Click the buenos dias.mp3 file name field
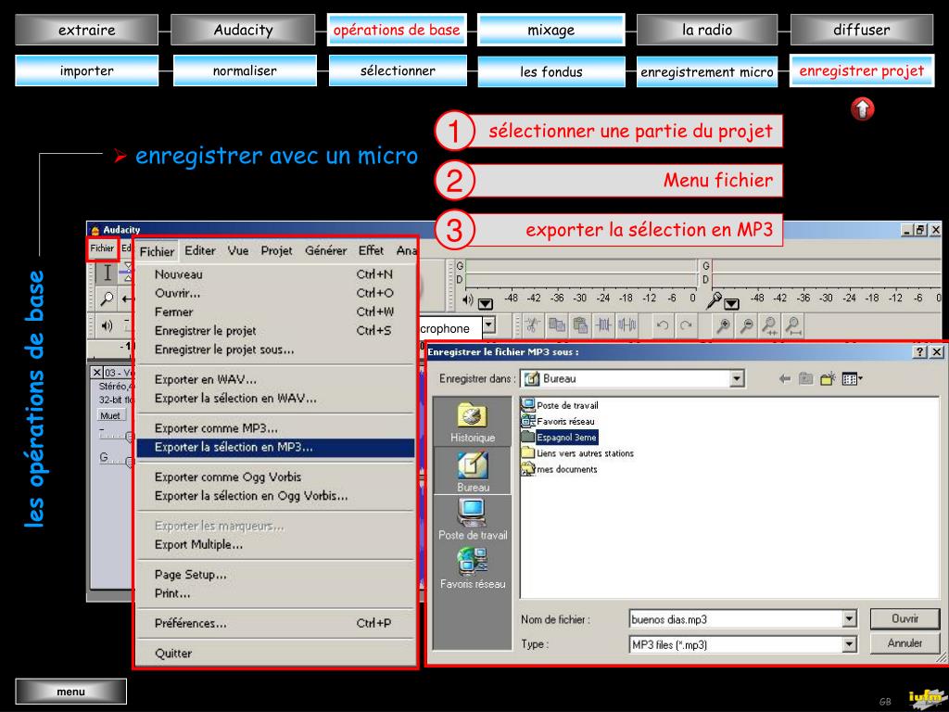 (736, 619)
